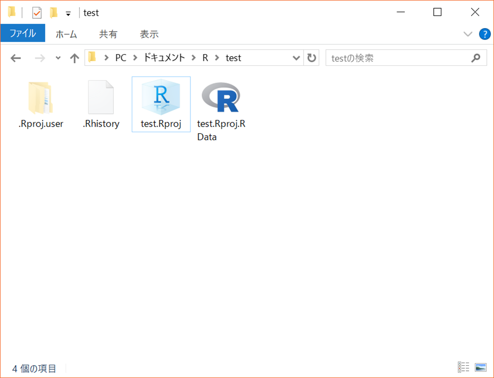Switch to the 表示 ribbon tab
This screenshot has height=378, width=494.
click(149, 34)
